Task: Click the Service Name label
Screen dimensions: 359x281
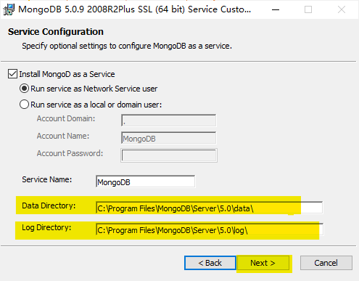Action: 47,179
